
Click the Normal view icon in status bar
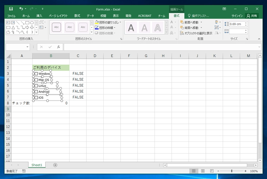(194, 171)
